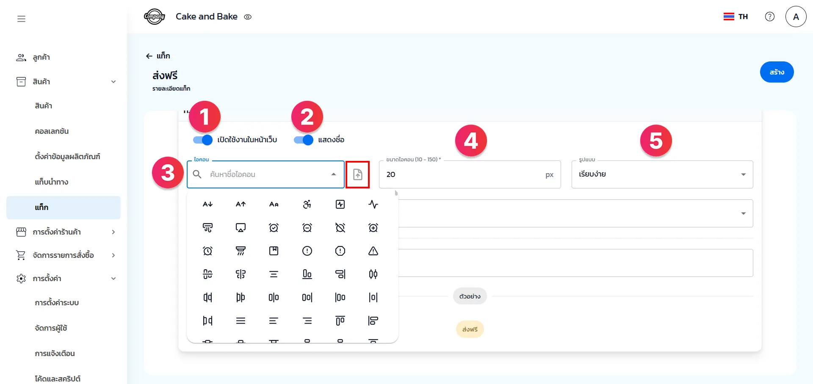Image resolution: width=813 pixels, height=384 pixels.
Task: Select the text case Aa icon
Action: point(274,204)
